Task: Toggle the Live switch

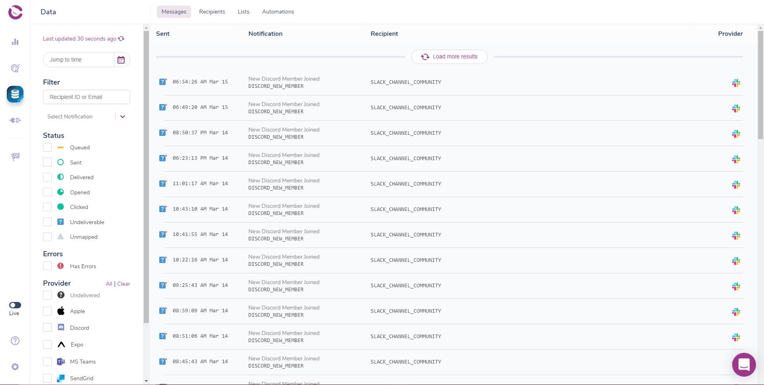Action: click(x=15, y=305)
